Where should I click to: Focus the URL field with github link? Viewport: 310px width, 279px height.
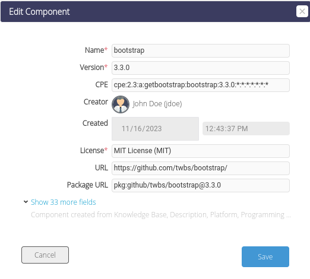tap(201, 168)
